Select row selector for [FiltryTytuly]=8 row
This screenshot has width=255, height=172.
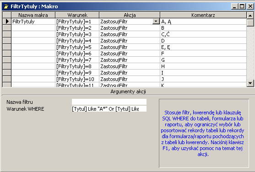[x=7, y=66]
